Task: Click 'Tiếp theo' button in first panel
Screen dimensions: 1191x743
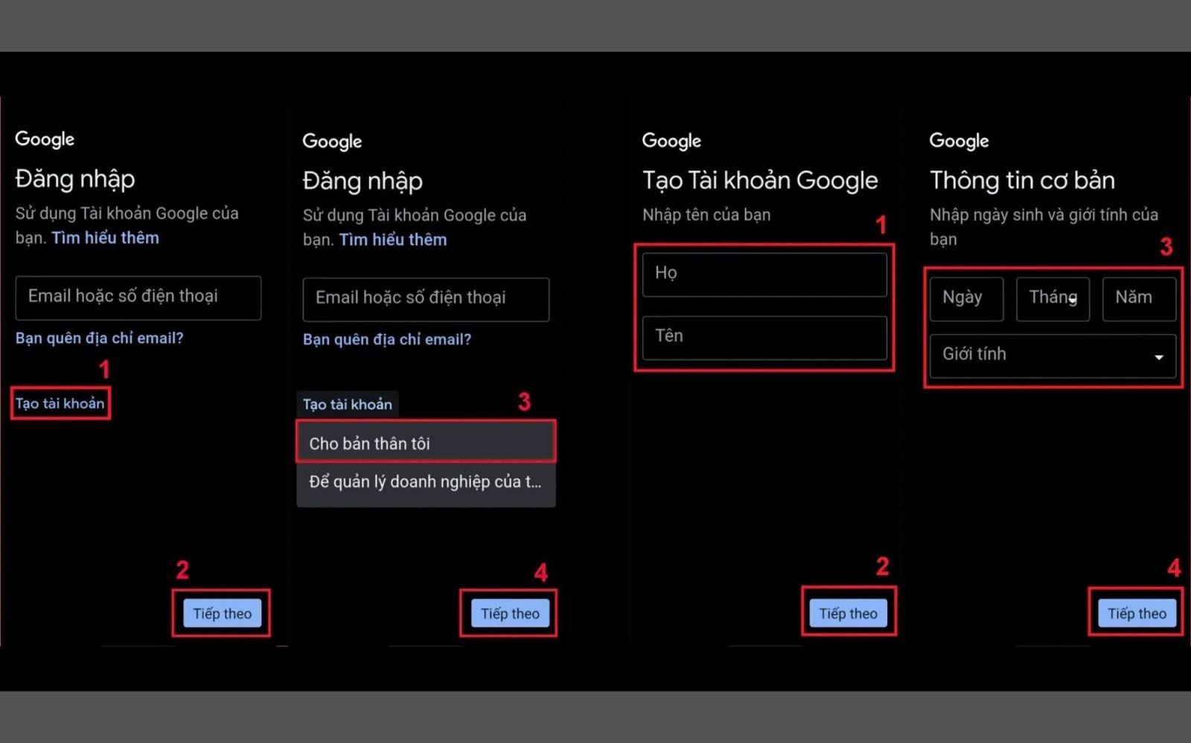Action: (x=222, y=613)
